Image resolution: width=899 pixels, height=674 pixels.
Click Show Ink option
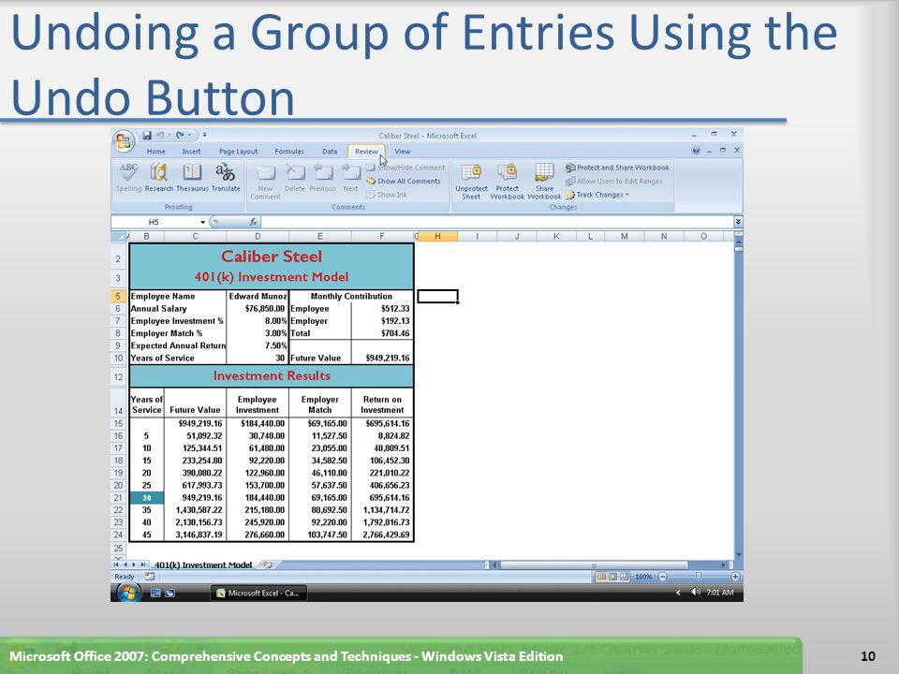(387, 195)
